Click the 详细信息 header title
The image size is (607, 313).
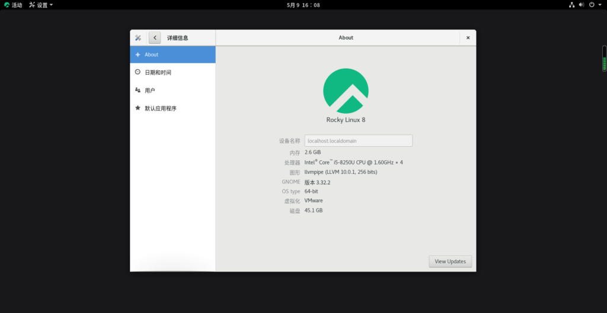178,38
